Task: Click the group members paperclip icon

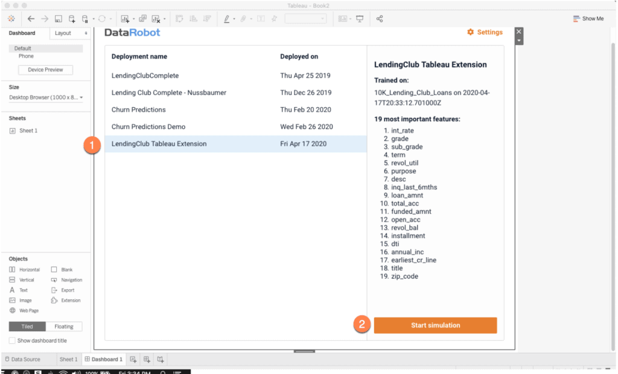Action: [243, 19]
